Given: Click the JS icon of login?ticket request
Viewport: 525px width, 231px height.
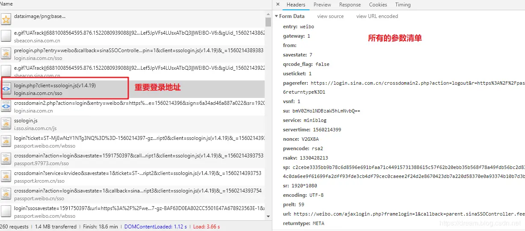Looking at the screenshot, I should click(x=6, y=142).
